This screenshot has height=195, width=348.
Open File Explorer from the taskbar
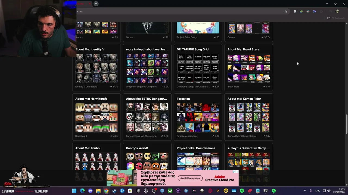(x=98, y=191)
